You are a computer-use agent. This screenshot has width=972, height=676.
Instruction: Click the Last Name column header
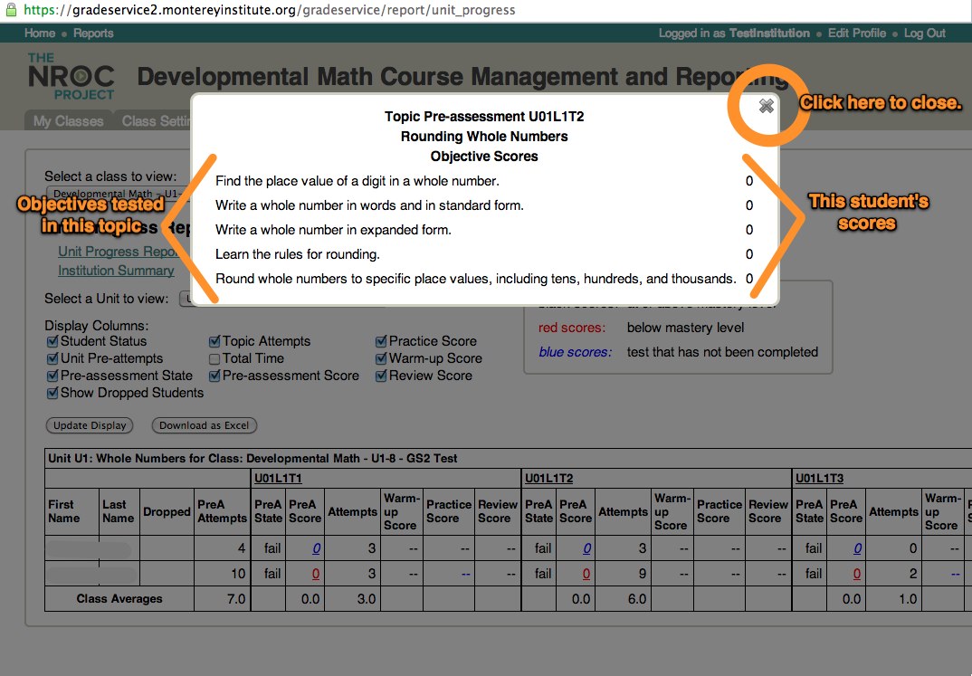coord(118,512)
